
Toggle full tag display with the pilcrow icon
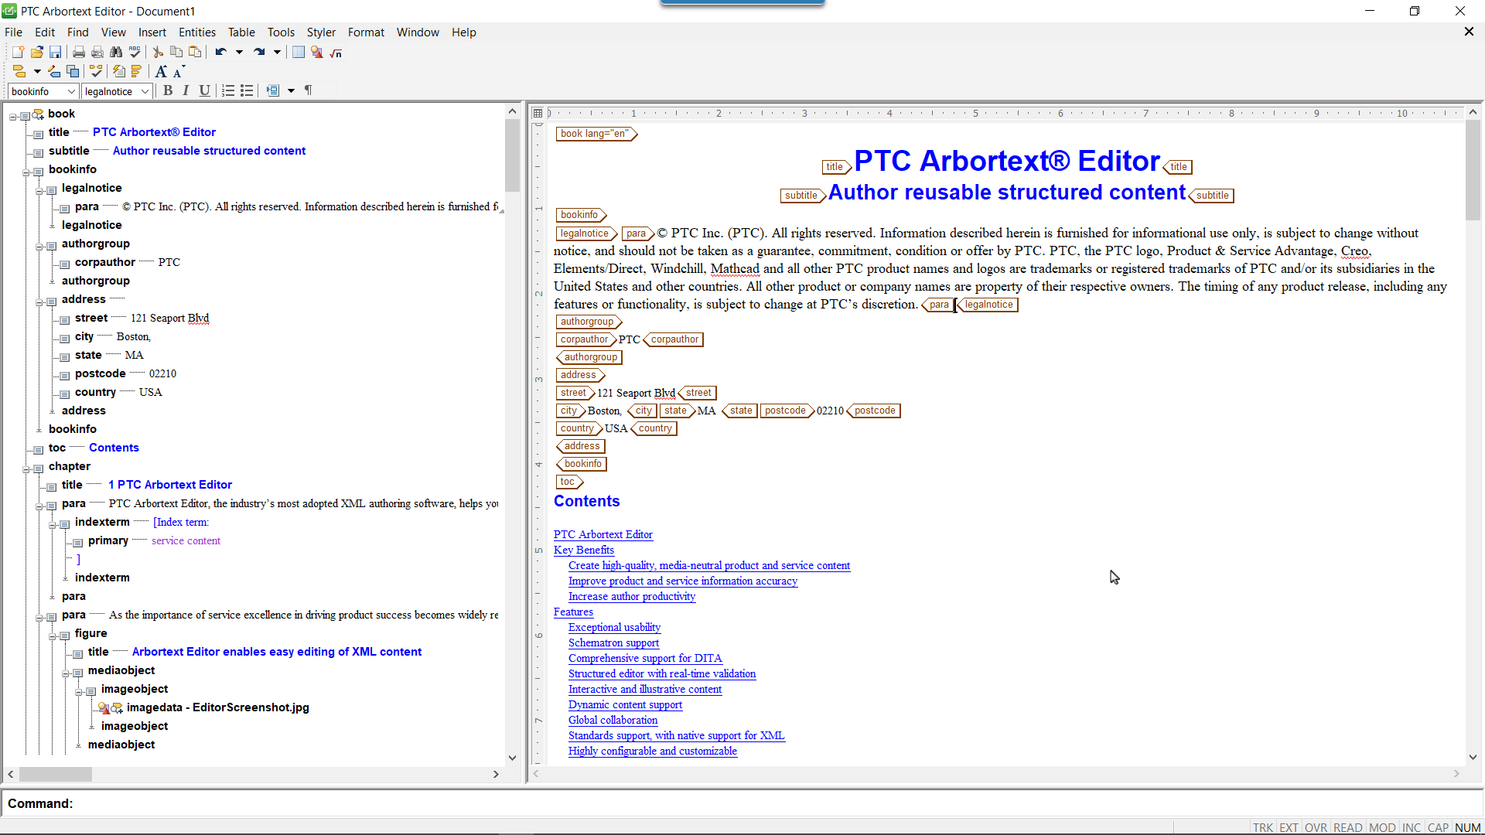pos(307,90)
